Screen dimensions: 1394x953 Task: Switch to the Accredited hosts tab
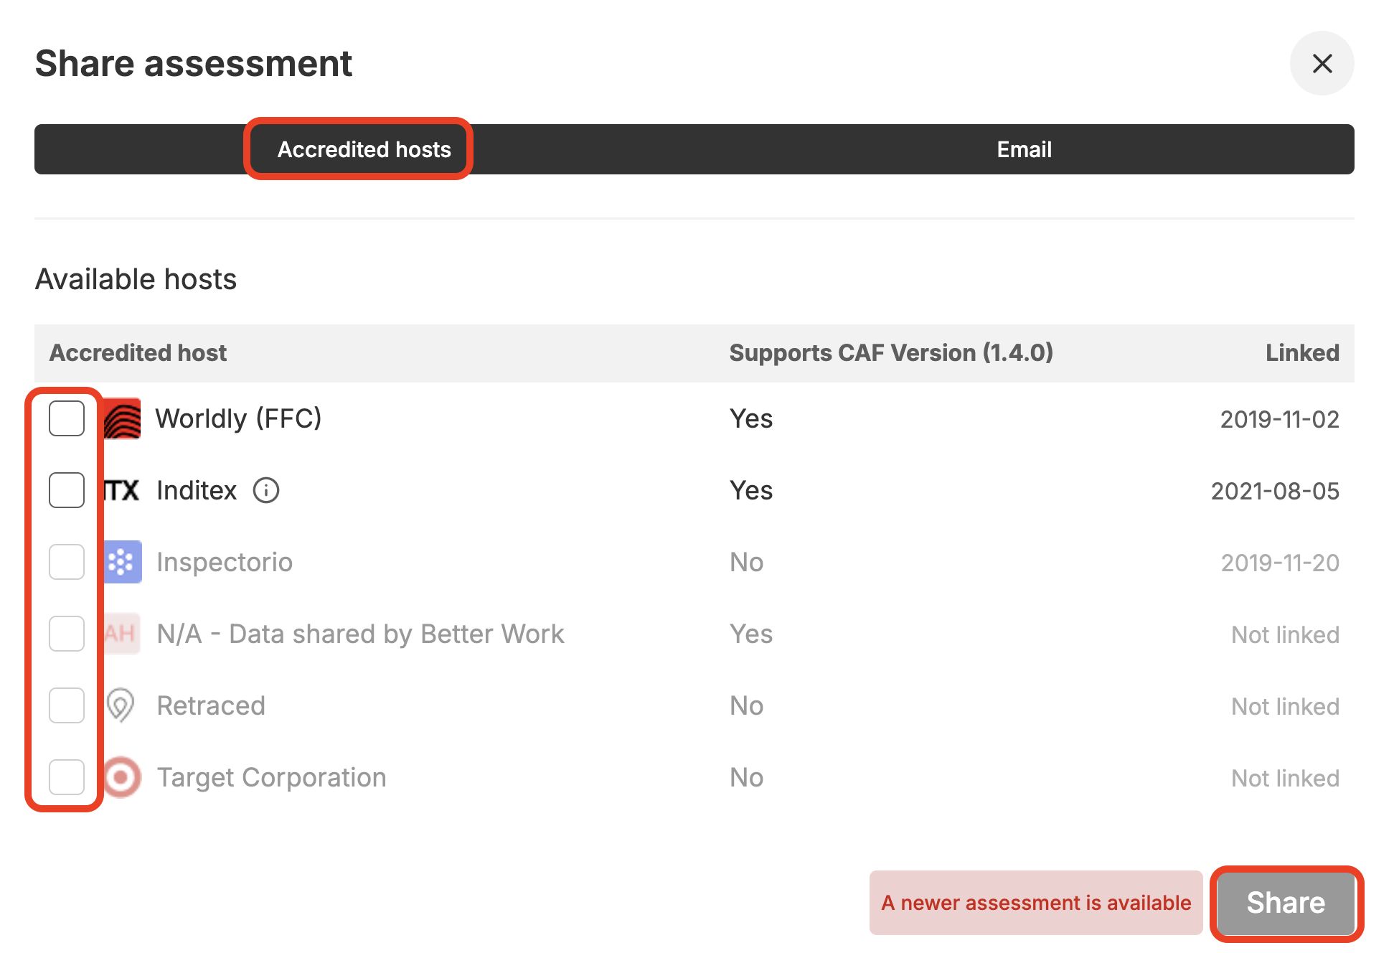[x=364, y=149]
